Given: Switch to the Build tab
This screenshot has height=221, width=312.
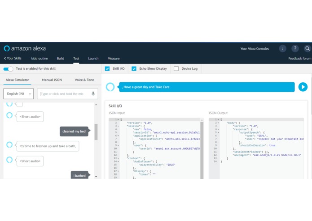Looking at the screenshot, I should (x=60, y=58).
